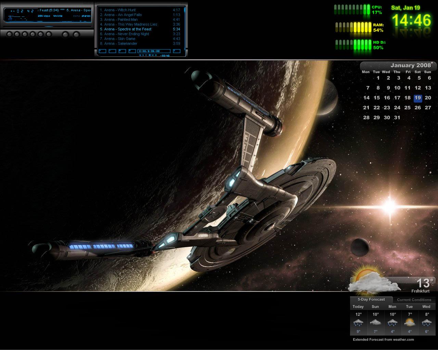
Task: Select track 5 Spectre at the Feast
Action: click(x=140, y=29)
